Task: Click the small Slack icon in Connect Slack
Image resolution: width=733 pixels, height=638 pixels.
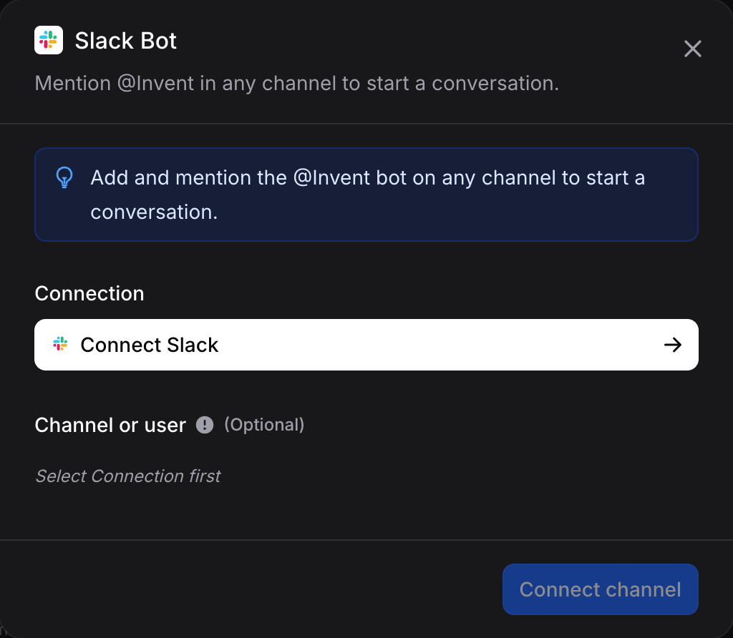Action: click(60, 344)
